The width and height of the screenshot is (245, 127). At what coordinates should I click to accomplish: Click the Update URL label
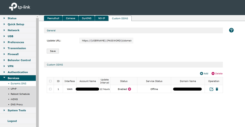54,40
